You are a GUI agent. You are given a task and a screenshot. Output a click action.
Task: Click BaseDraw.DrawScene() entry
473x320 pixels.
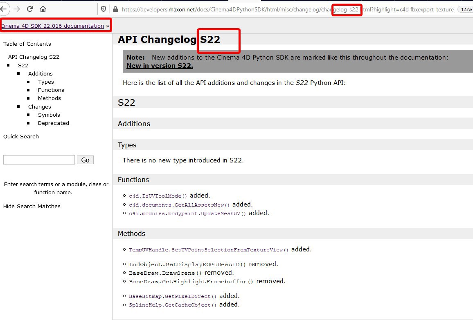[165, 273]
